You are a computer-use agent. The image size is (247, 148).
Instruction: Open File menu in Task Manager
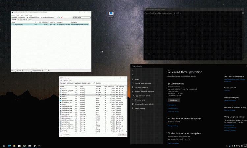61,80
